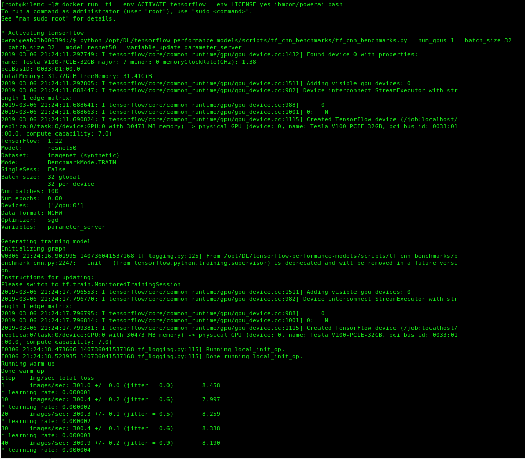This screenshot has height=459, width=525.
Task: Click the python tf_cnn_benchmarks.py command line
Action: [261, 44]
